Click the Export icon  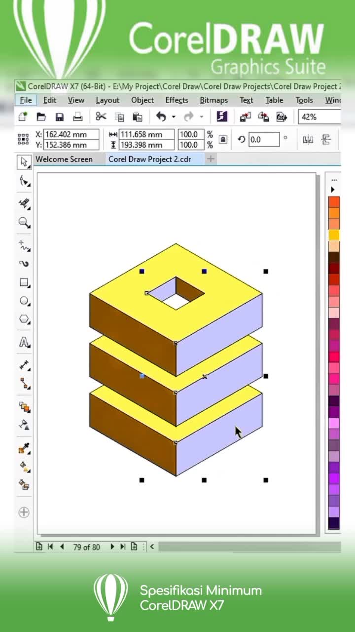(263, 117)
